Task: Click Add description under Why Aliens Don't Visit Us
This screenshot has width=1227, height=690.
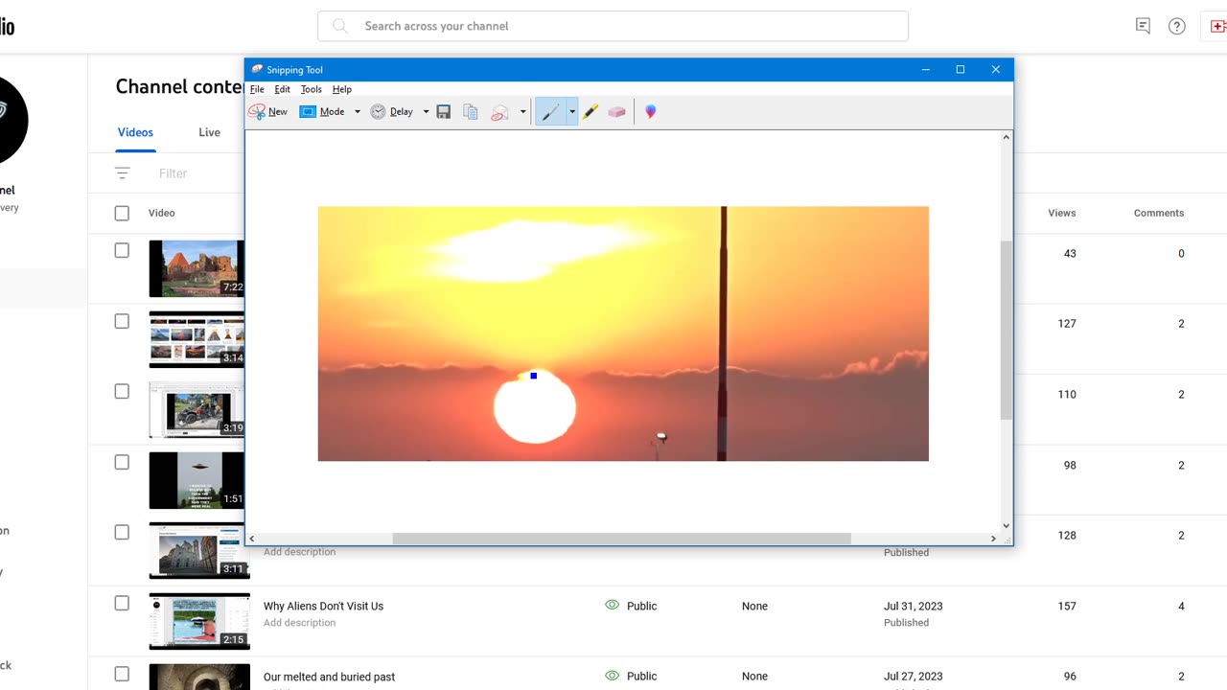Action: (299, 623)
